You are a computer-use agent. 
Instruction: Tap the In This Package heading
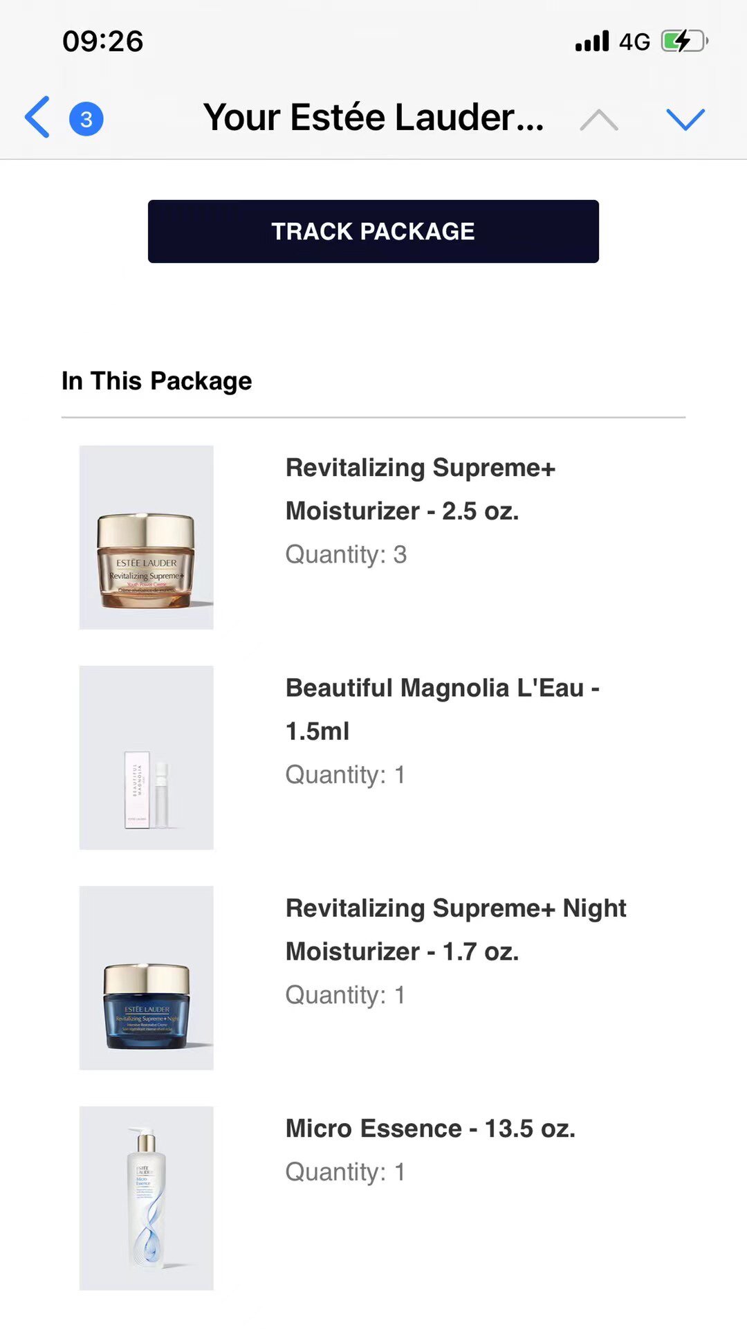[x=157, y=381]
